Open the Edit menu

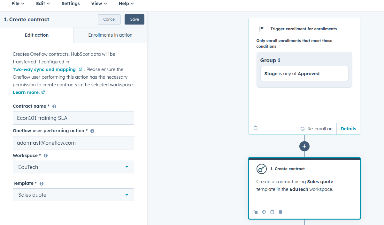click(43, 4)
